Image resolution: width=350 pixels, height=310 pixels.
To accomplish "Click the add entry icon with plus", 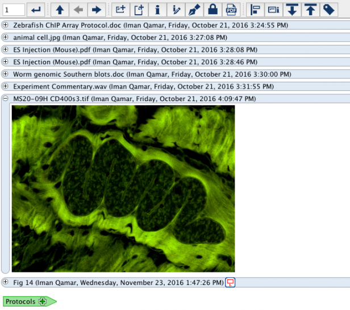I will tap(120, 10).
